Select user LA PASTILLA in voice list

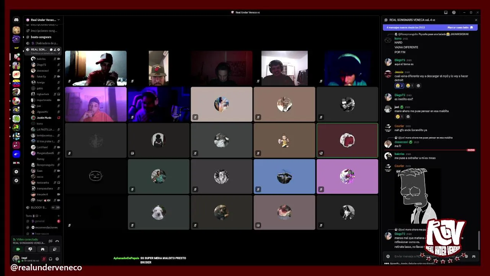pos(45,130)
